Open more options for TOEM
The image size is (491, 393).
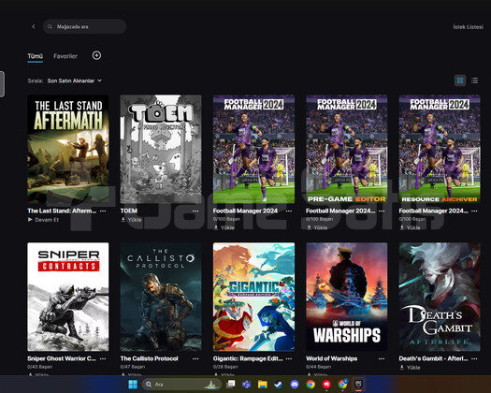pyautogui.click(x=195, y=211)
